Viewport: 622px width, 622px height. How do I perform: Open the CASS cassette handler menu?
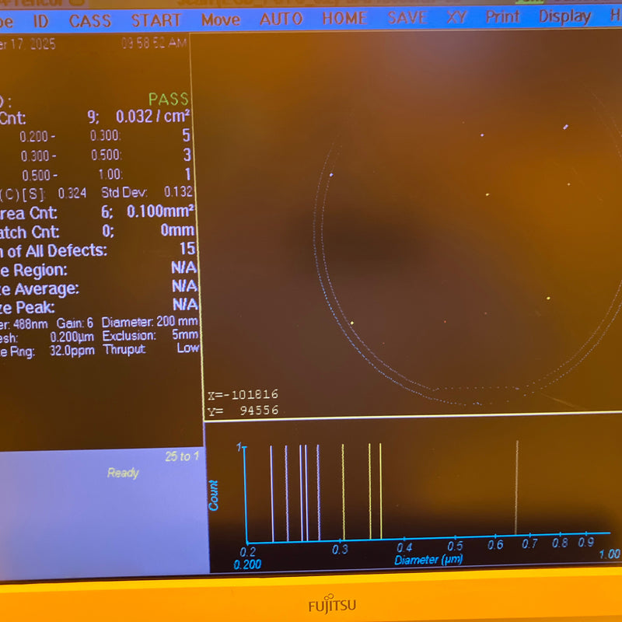coord(89,21)
